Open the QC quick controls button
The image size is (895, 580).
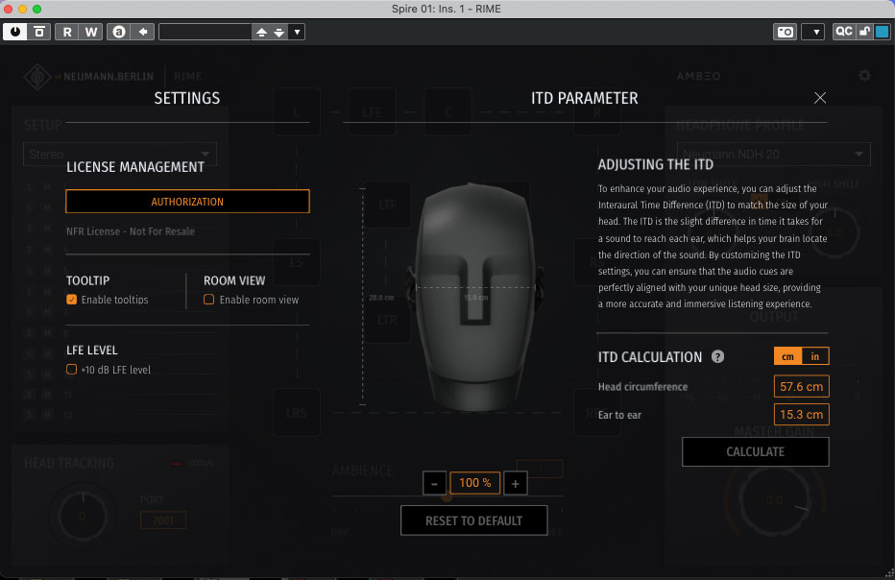(843, 32)
